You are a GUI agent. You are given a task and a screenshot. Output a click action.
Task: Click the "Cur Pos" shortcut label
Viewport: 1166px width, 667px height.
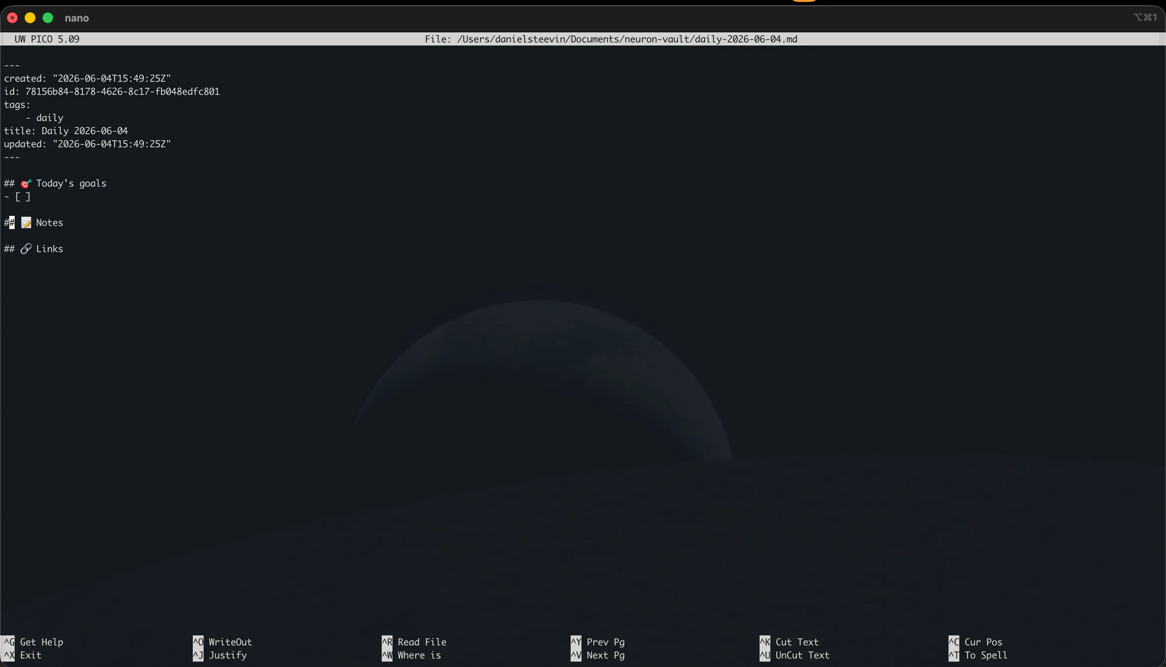tap(984, 642)
